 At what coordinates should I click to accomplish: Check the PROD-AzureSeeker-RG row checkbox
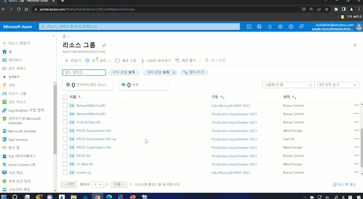click(65, 131)
